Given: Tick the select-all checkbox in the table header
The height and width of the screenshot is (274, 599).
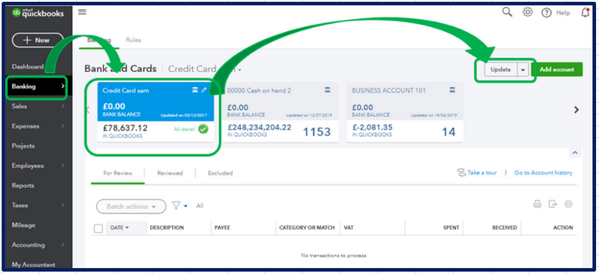Looking at the screenshot, I should (x=98, y=229).
